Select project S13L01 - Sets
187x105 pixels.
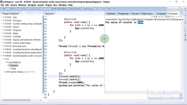[x=11, y=17]
